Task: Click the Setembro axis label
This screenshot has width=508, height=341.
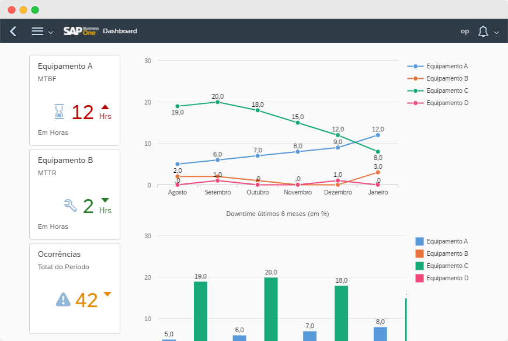Action: 218,192
